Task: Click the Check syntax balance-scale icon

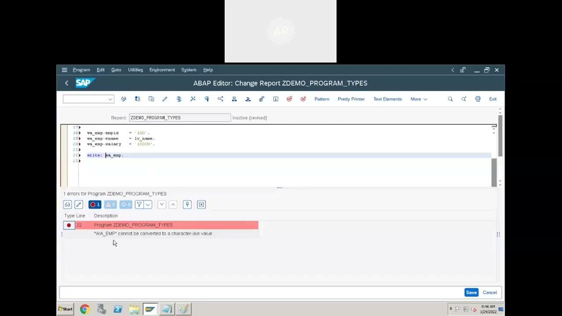Action: click(x=179, y=99)
